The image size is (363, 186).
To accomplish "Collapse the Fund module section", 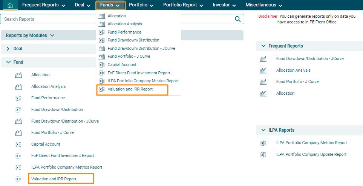I will 8,62.
